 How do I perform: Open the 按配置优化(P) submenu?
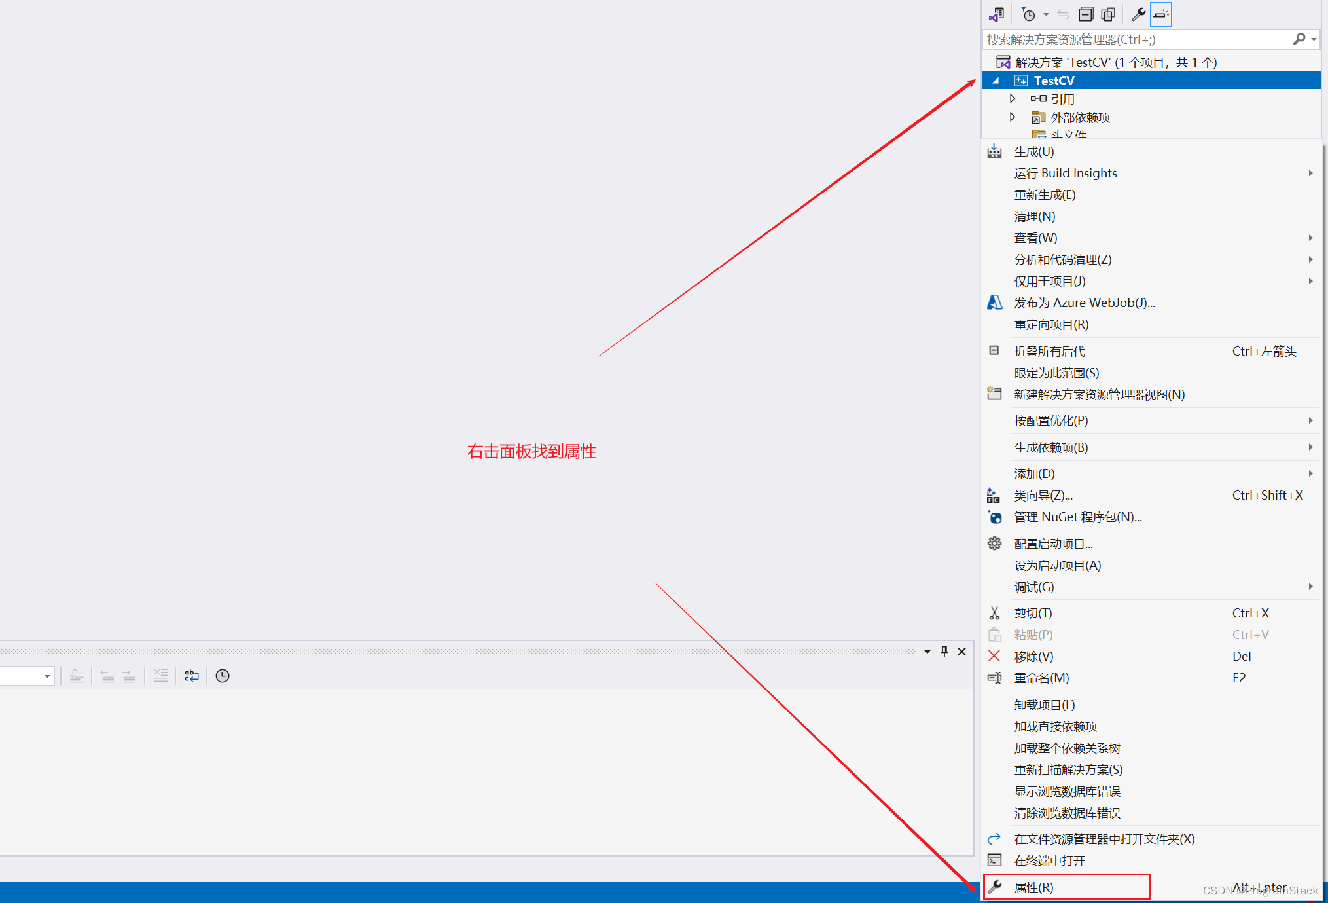coord(1151,420)
